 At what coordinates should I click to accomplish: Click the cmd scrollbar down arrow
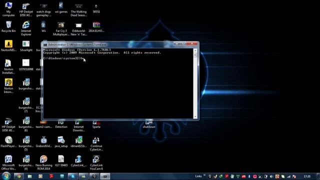point(195,116)
